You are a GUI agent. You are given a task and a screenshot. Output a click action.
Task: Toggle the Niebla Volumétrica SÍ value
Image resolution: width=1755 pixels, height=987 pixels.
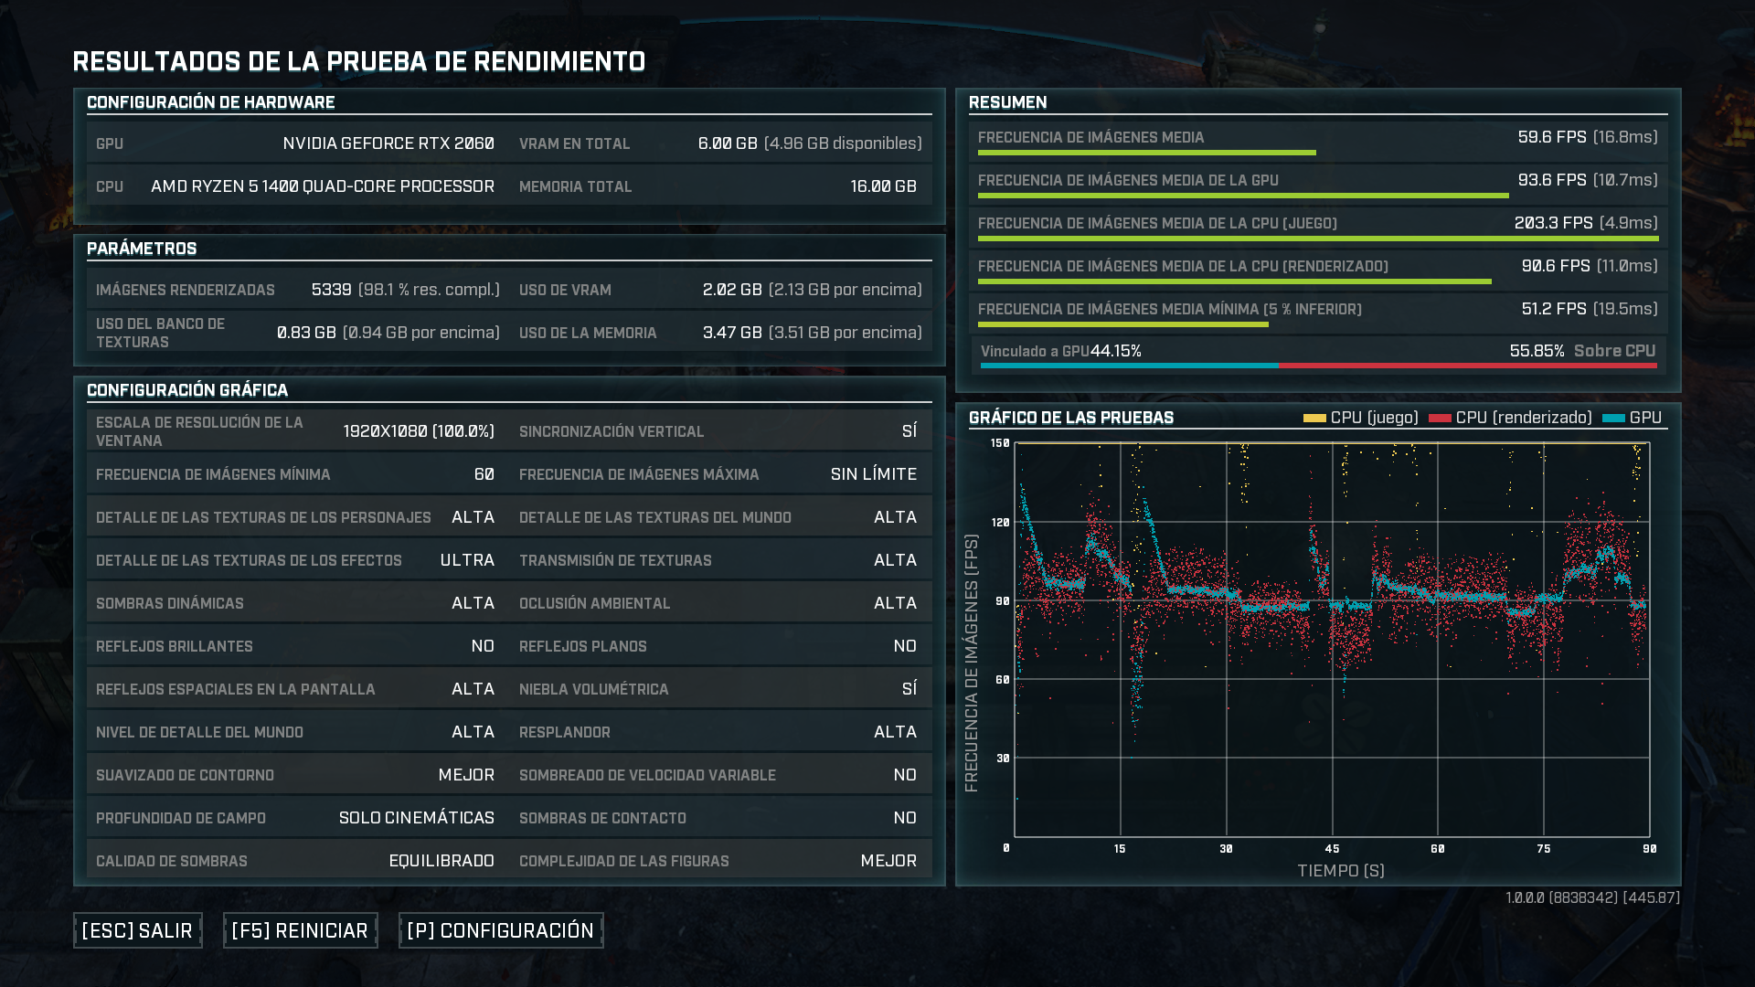(x=909, y=689)
